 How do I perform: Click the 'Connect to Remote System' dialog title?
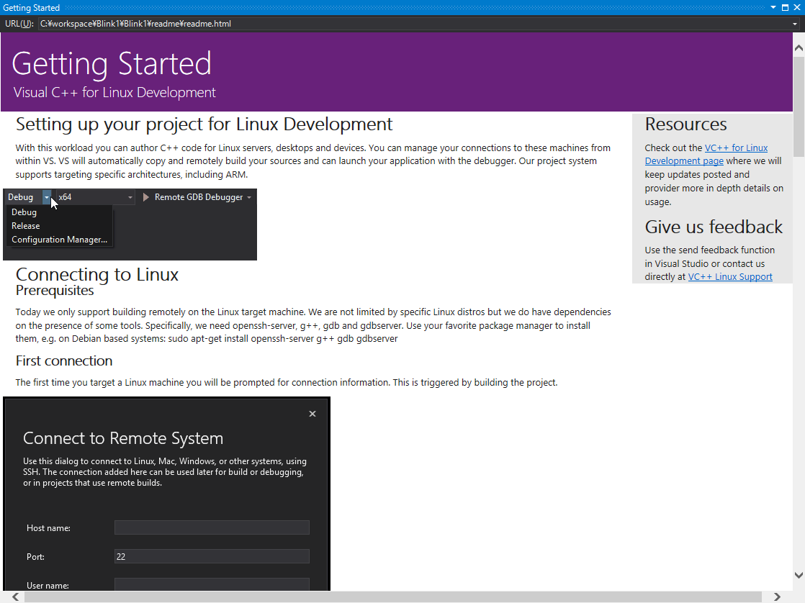123,438
